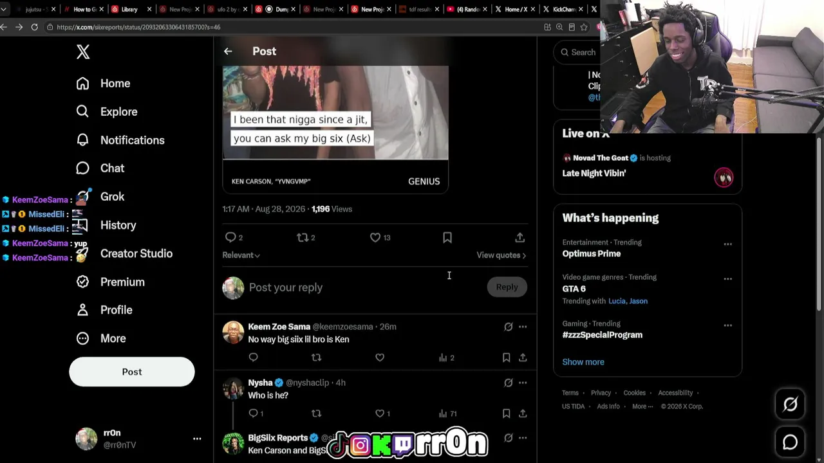Open the Privacy footer link
The image size is (824, 463).
pos(601,393)
